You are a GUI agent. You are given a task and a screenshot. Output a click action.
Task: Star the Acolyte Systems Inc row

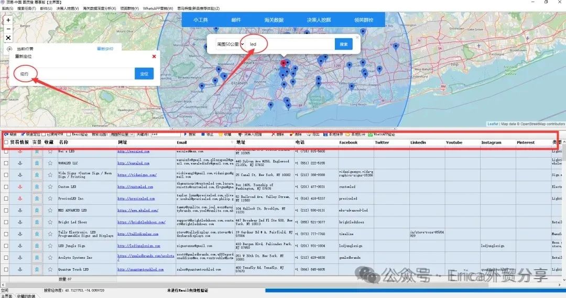[50, 258]
